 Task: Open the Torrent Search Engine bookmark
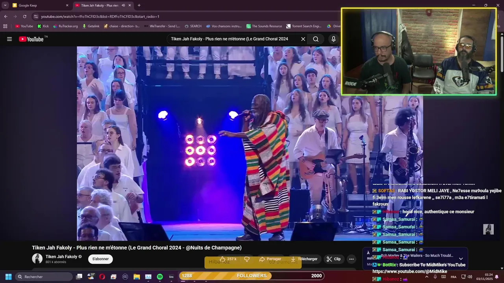(x=304, y=26)
